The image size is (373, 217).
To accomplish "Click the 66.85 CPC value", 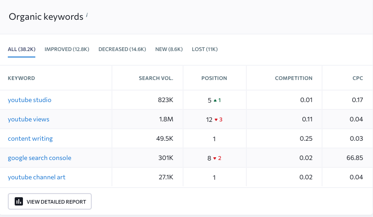I will coord(355,158).
